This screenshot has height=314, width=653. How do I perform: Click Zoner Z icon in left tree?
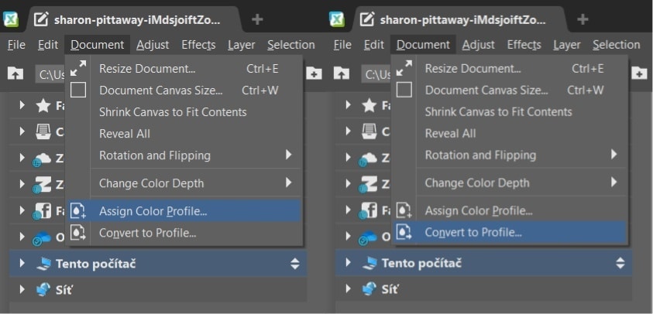(x=43, y=184)
